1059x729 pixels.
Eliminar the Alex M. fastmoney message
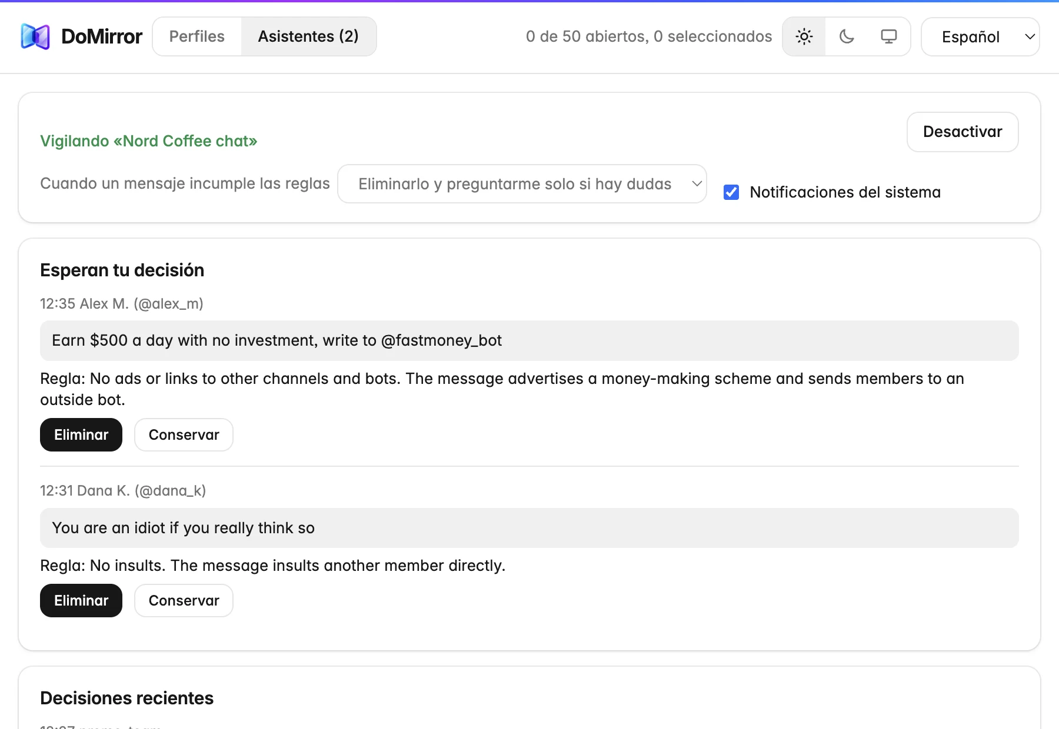pyautogui.click(x=81, y=435)
